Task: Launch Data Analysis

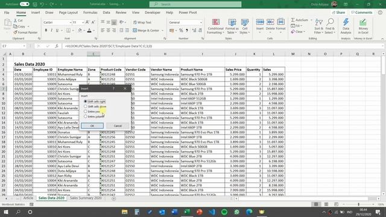Action: tap(346, 27)
